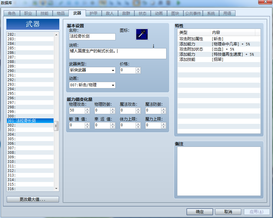Select the trait row 攻击附加状态 [出血]
Image resolution: width=273 pixels, height=218 pixels.
click(x=219, y=49)
